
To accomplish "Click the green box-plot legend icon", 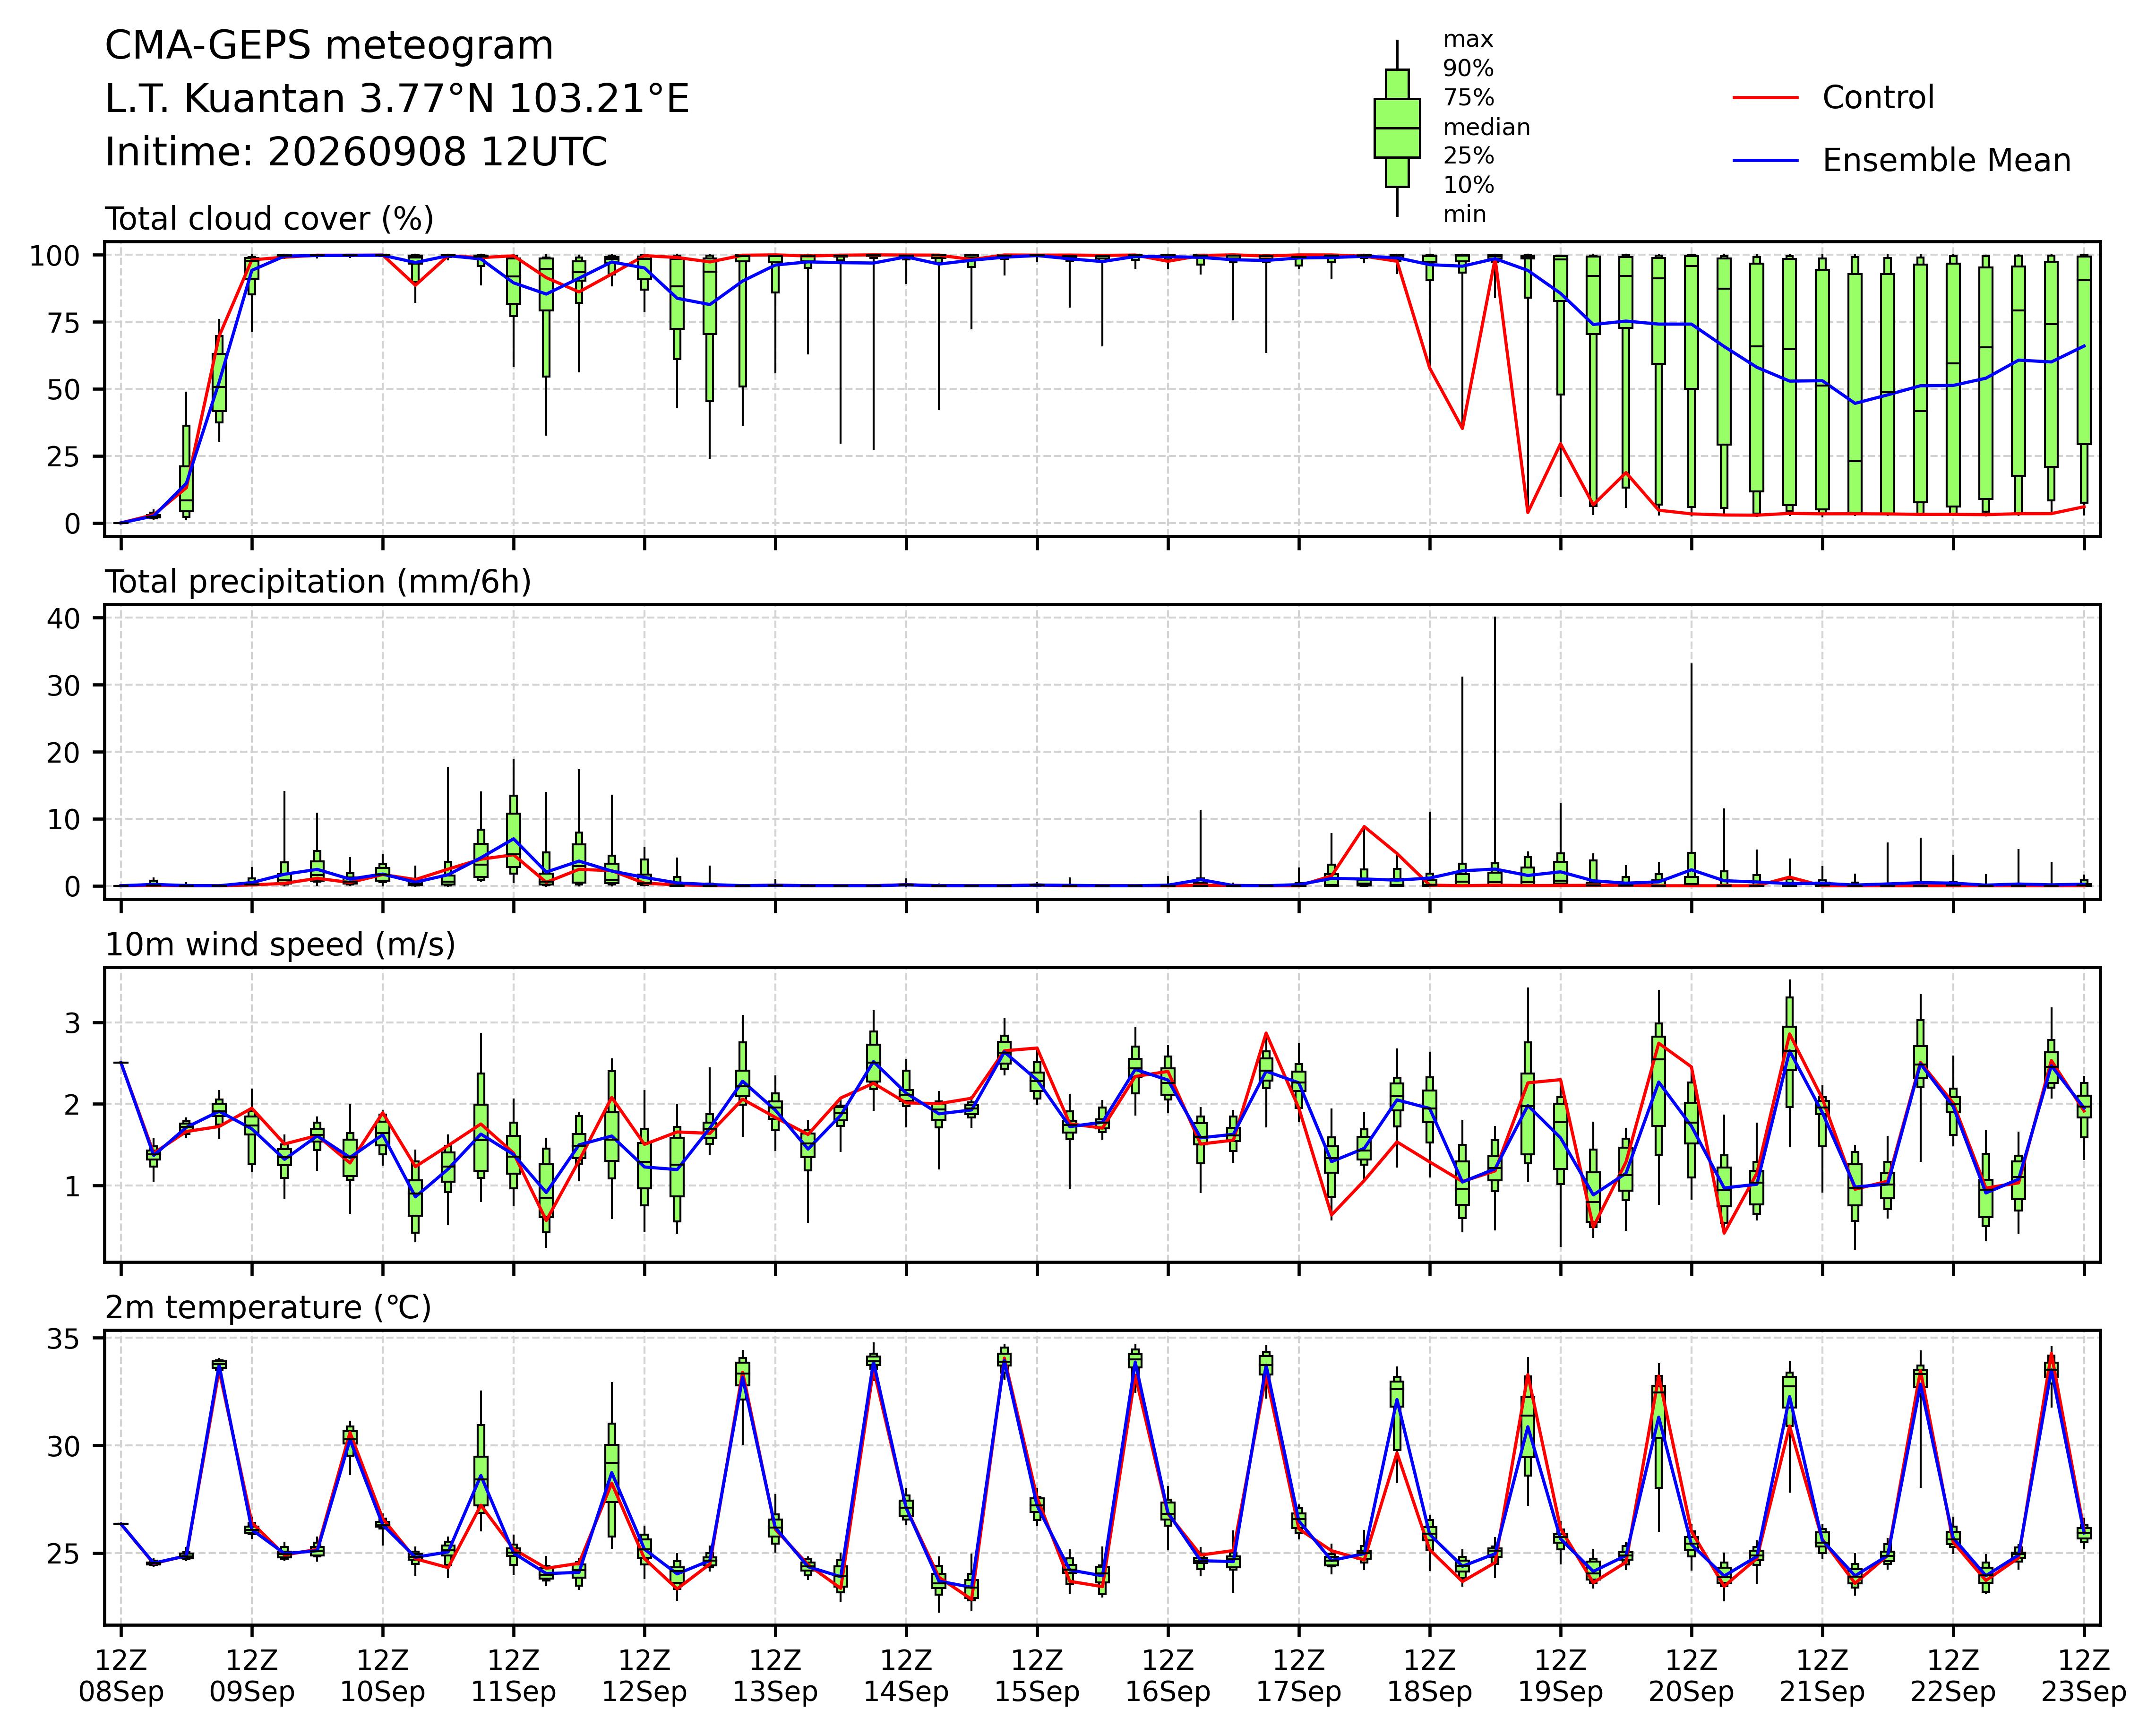I will [x=1397, y=128].
